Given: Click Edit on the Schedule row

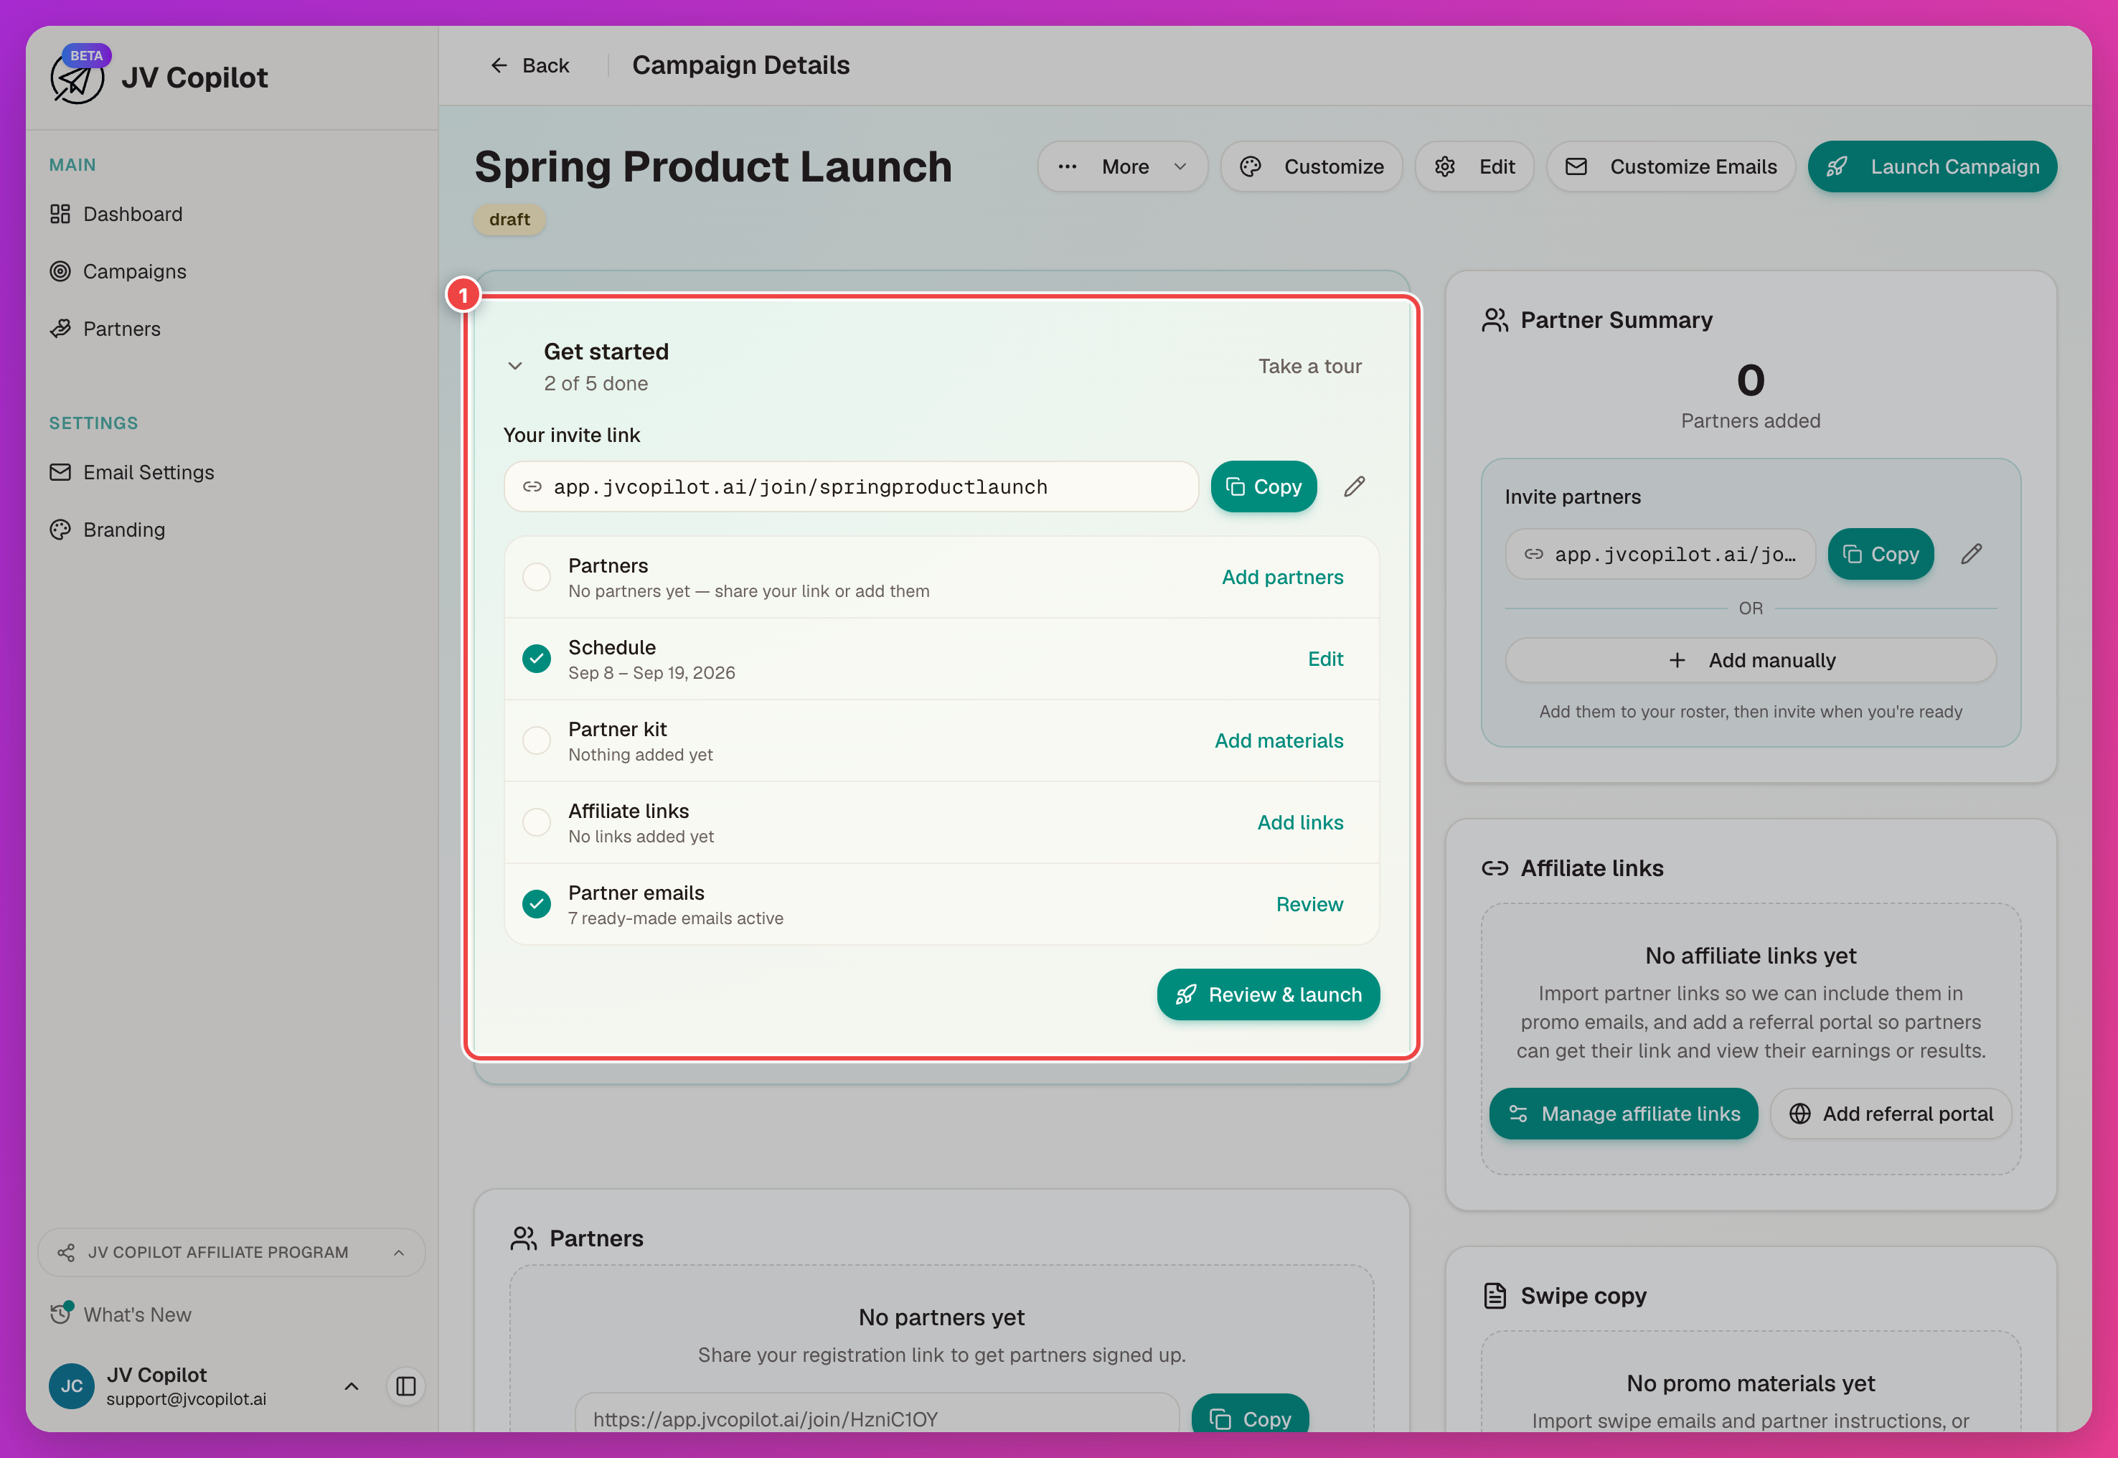Looking at the screenshot, I should (x=1325, y=659).
